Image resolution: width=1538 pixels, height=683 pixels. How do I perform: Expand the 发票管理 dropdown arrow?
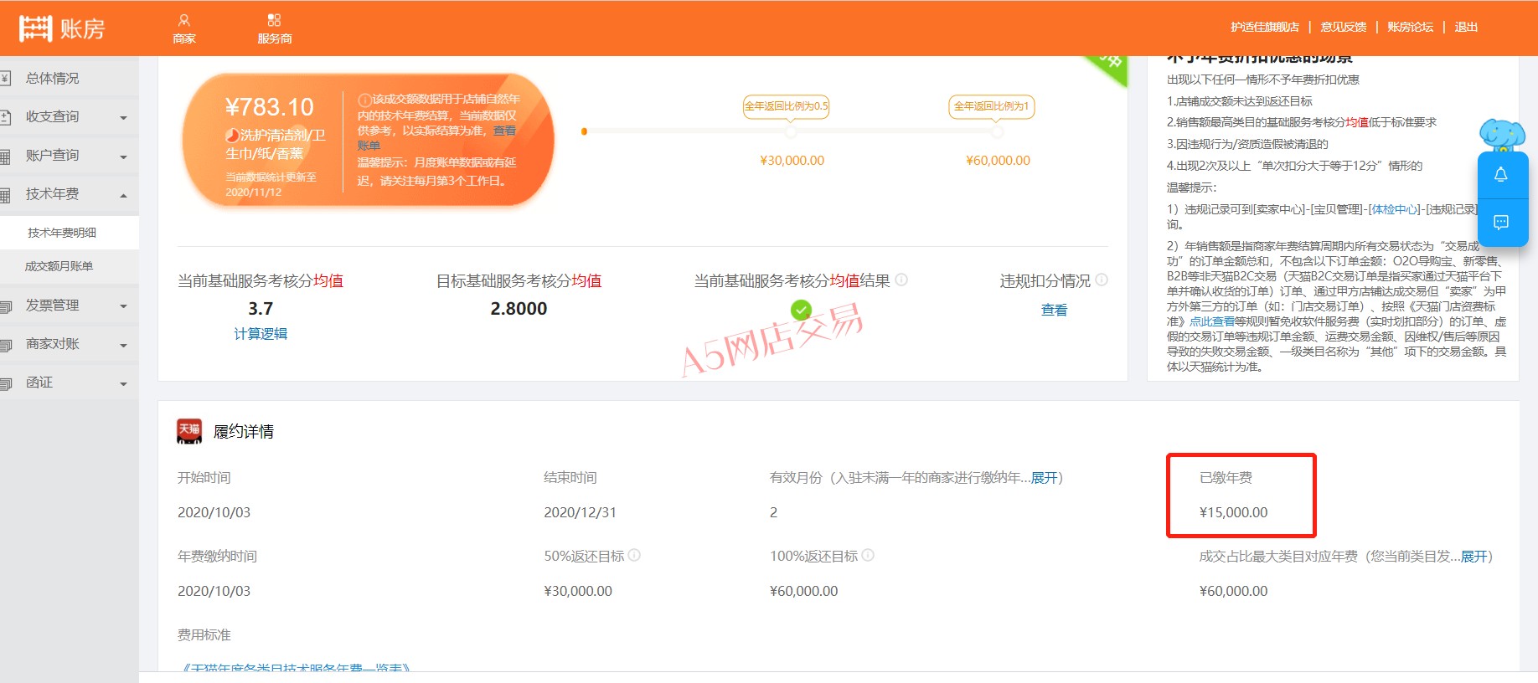coord(123,306)
